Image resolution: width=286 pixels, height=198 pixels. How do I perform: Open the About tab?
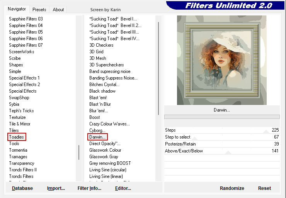58,10
